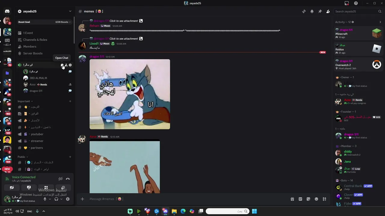385x216 pixels.
Task: Create invite for voice channel
Action: 66,65
